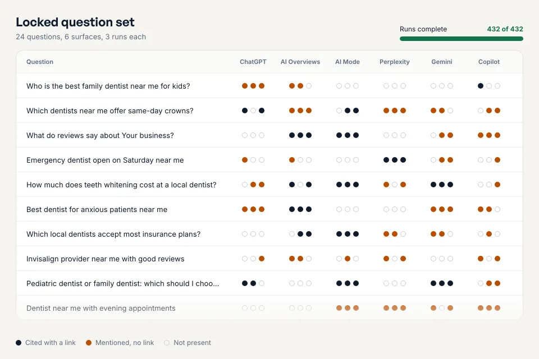Select 'Best dentist for anxious patients near me'

click(x=269, y=210)
